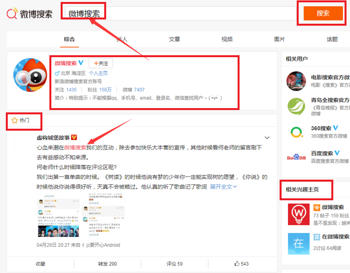Click 收藏 to bookmark the post
Screen dimensions: 350x273
tap(40, 264)
